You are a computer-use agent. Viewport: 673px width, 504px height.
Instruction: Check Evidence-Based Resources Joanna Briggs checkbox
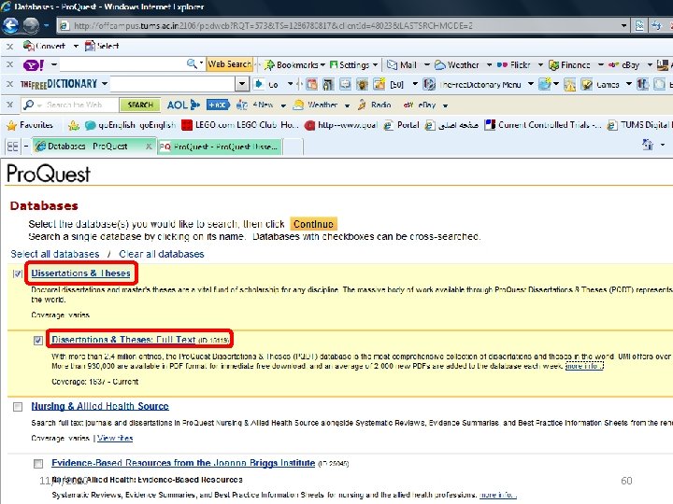pos(38,463)
